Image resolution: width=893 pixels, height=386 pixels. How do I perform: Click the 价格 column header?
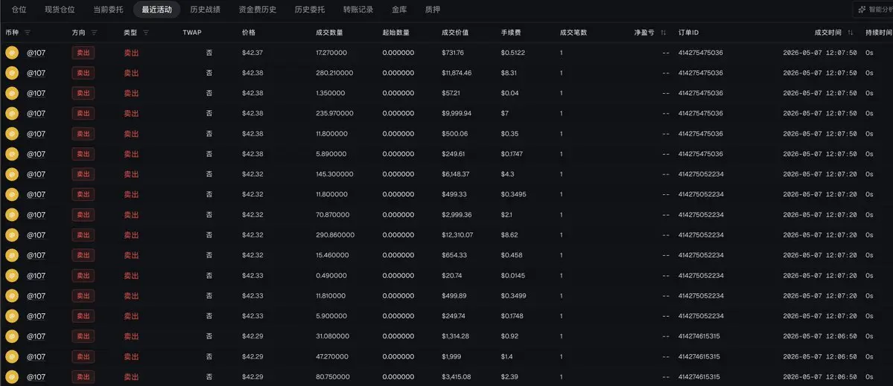point(248,33)
